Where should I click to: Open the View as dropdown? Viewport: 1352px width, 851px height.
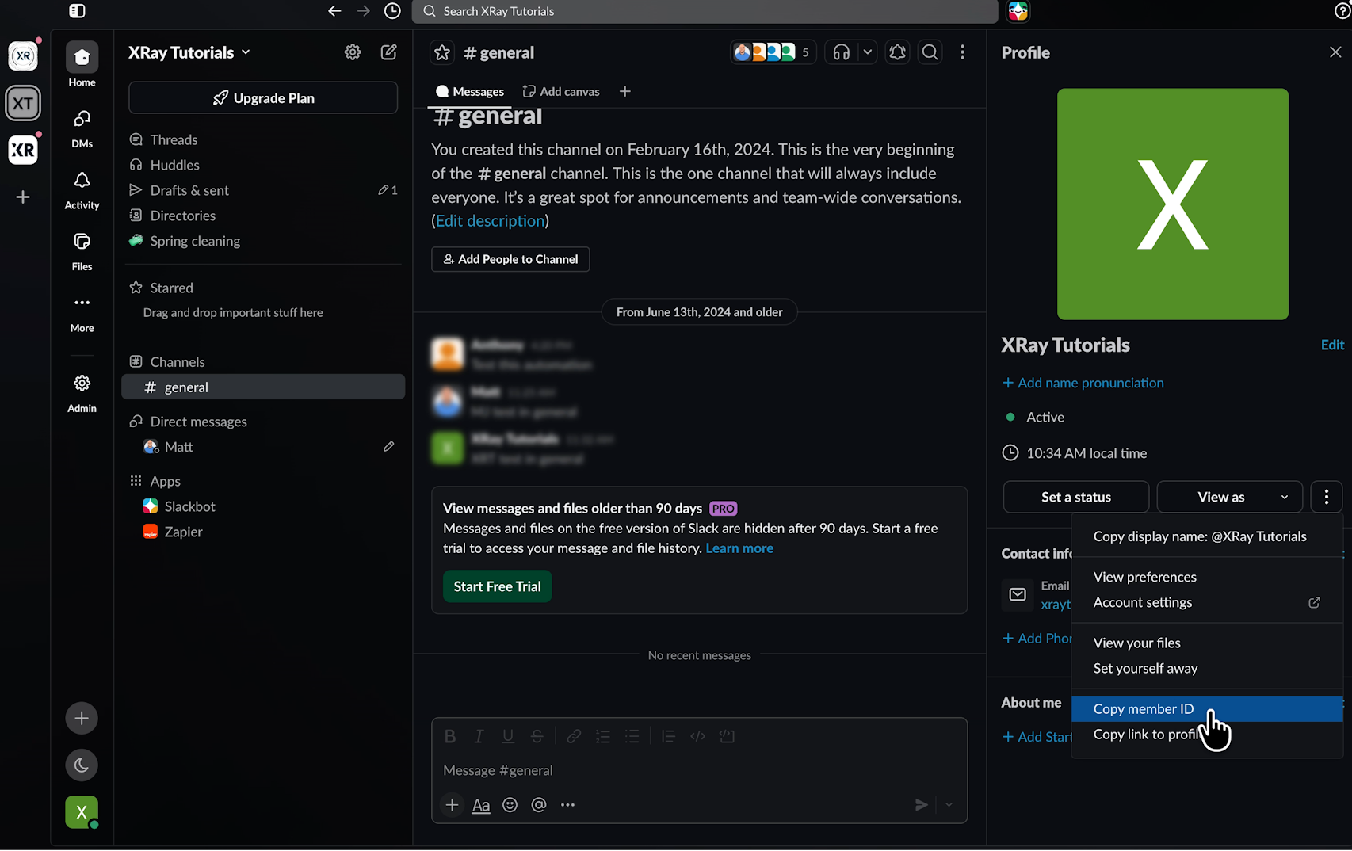point(1229,498)
